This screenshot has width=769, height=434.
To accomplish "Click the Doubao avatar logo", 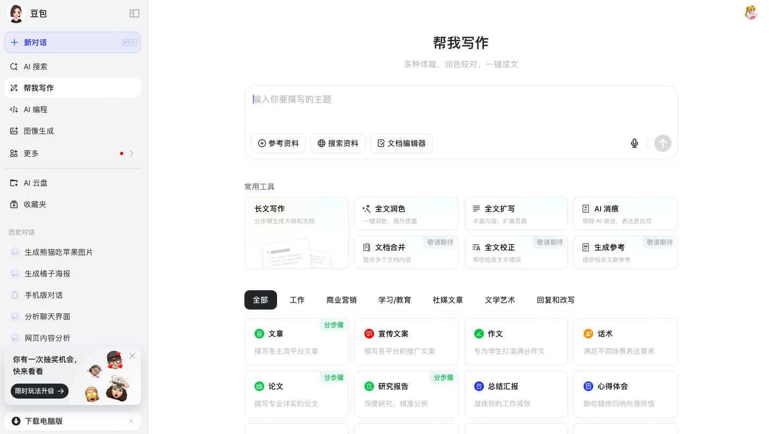I will pos(16,13).
